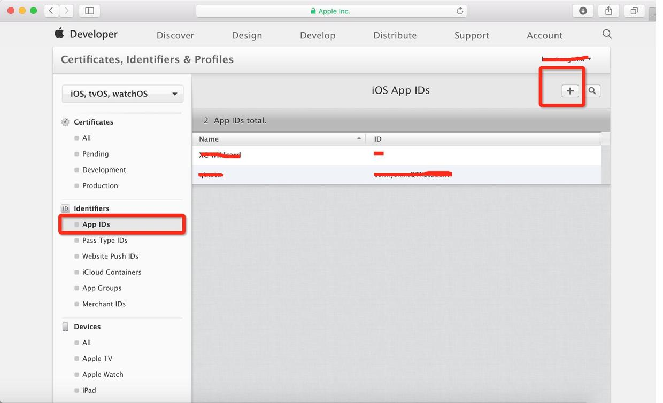Screen dimensions: 663x403
Task: Open the Support menu
Action: click(x=472, y=35)
